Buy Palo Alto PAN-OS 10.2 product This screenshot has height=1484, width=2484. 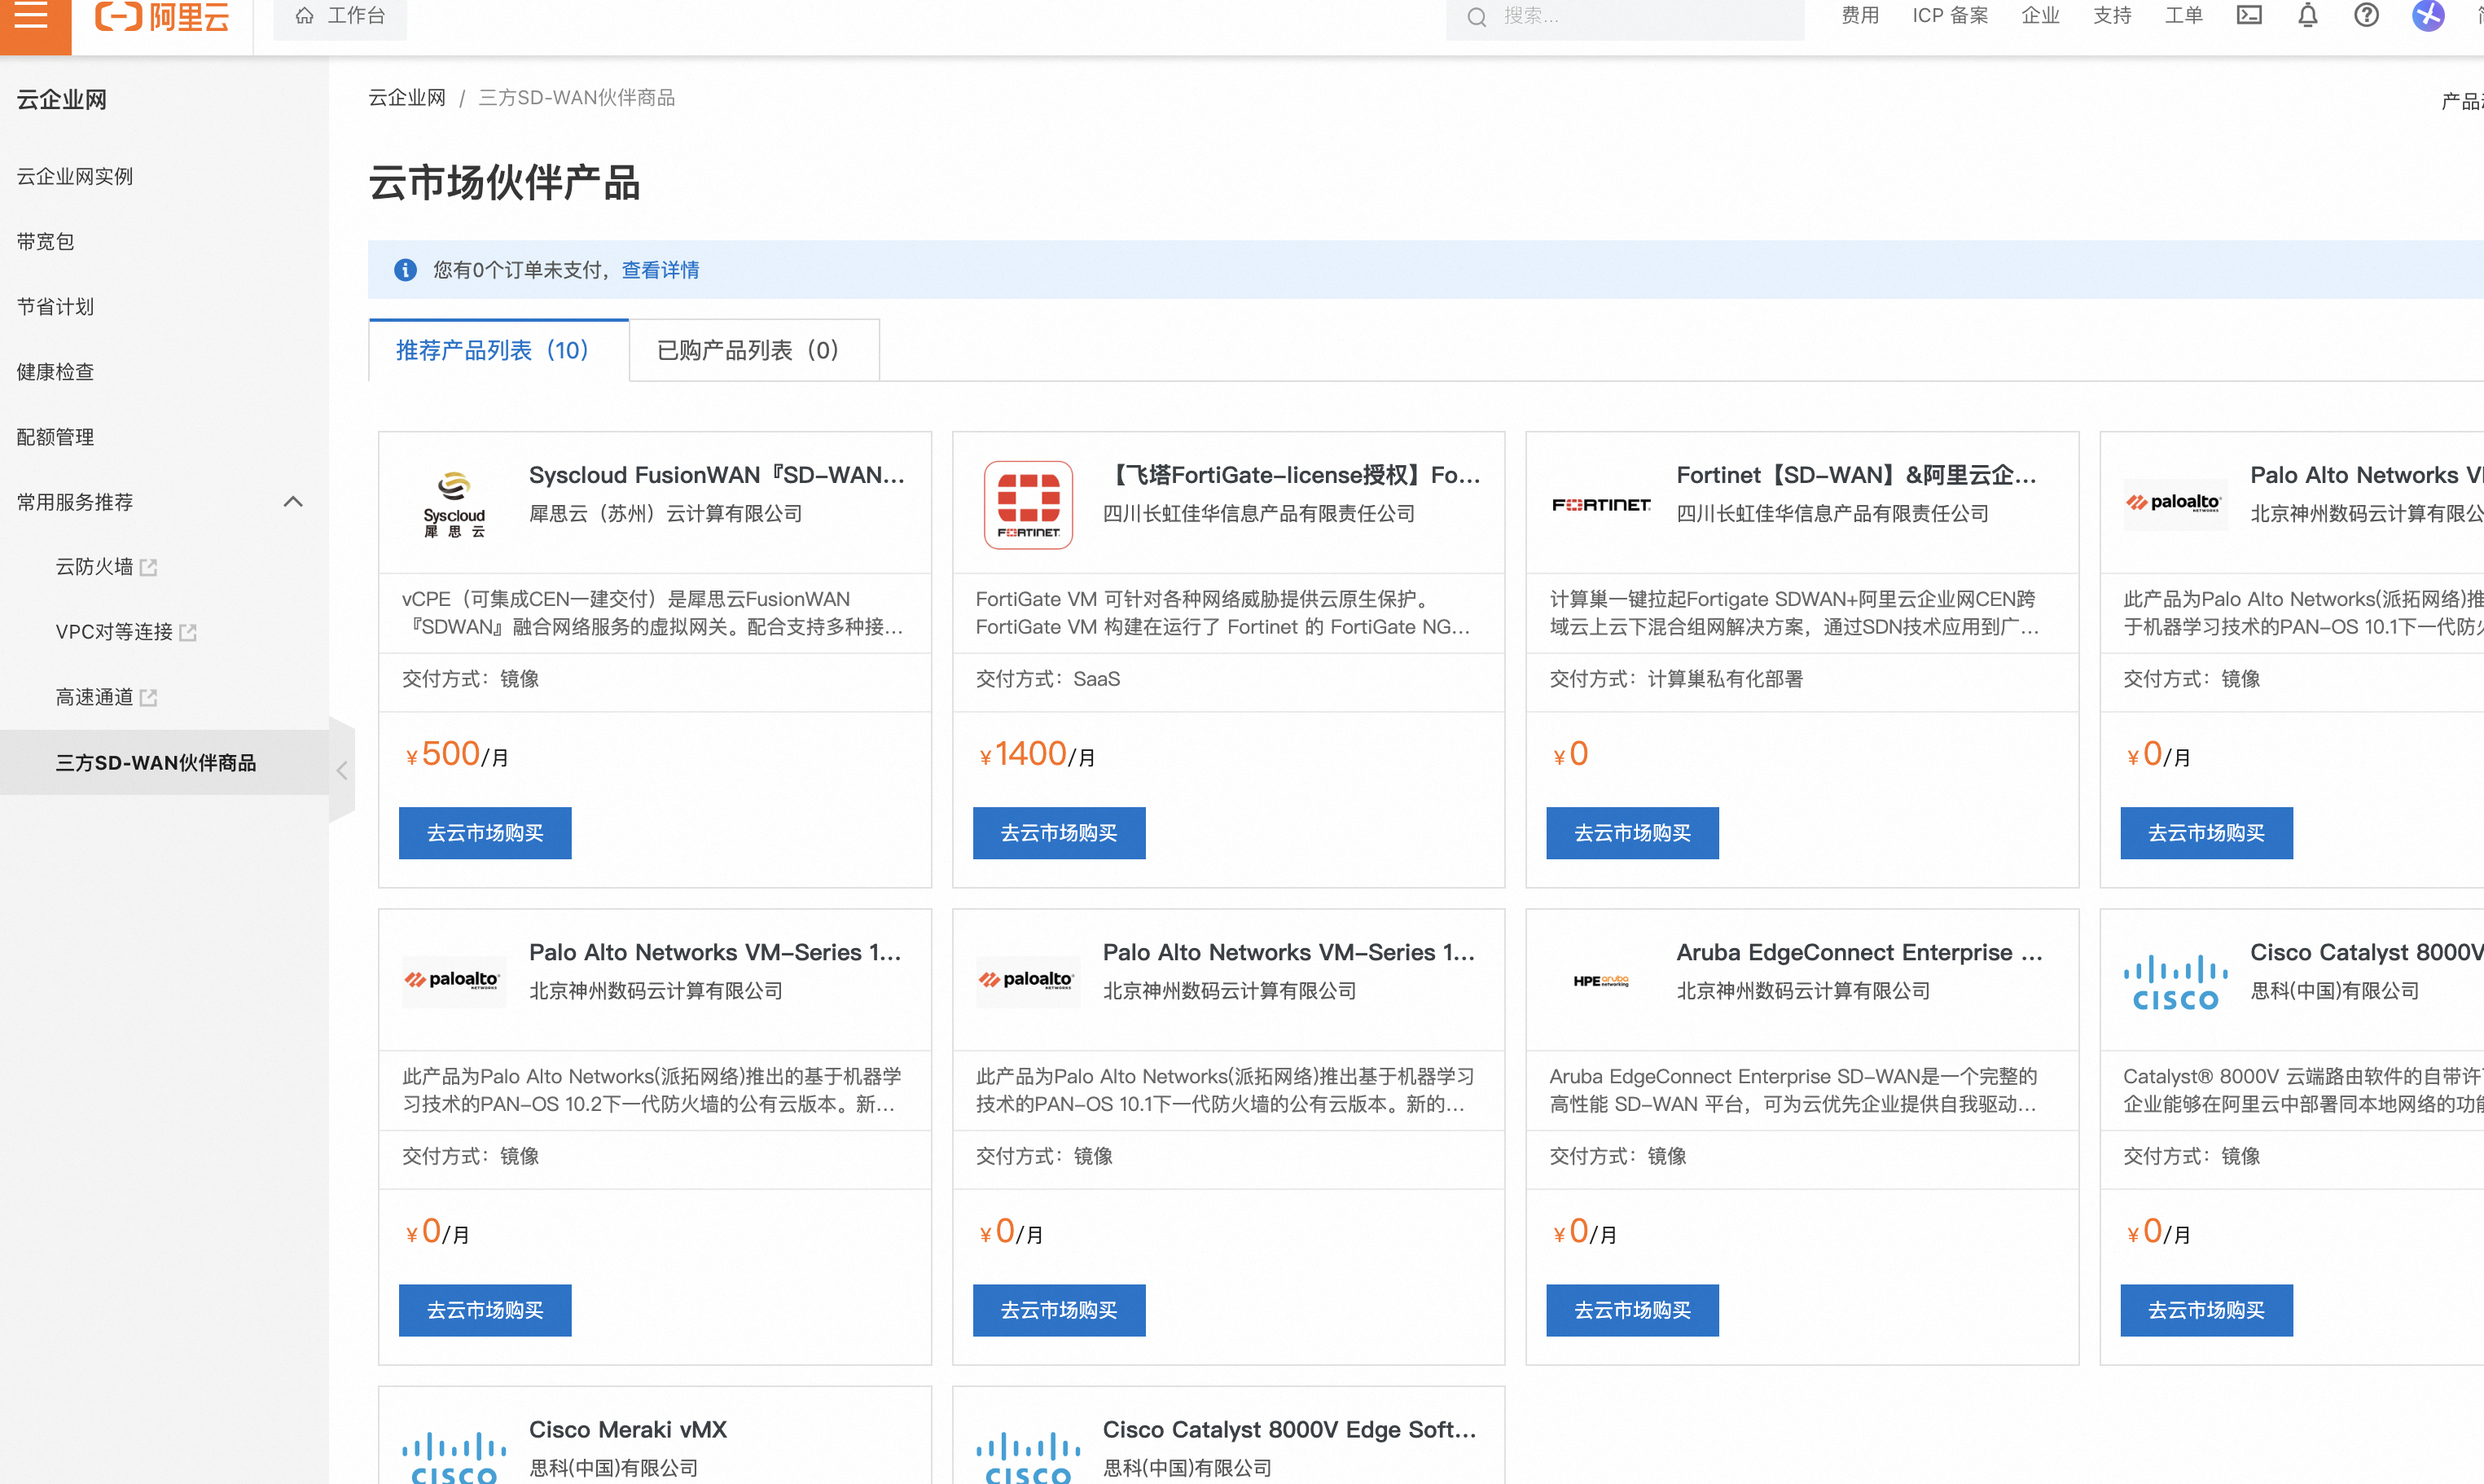pyautogui.click(x=485, y=1310)
